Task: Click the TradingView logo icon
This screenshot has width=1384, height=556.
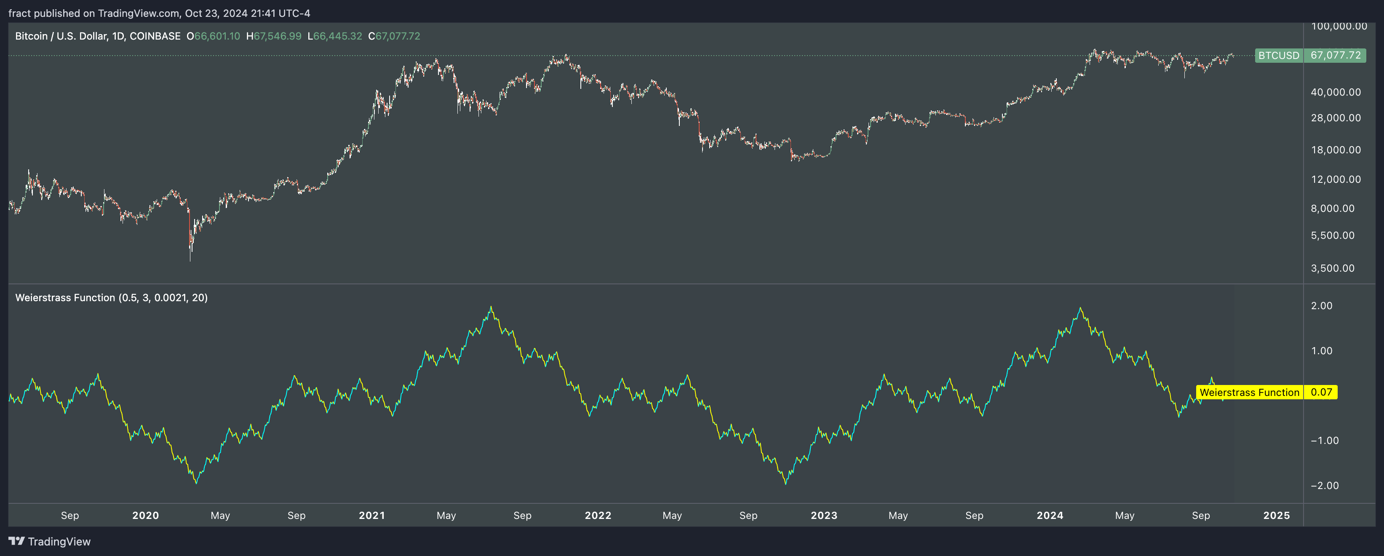Action: (x=17, y=541)
